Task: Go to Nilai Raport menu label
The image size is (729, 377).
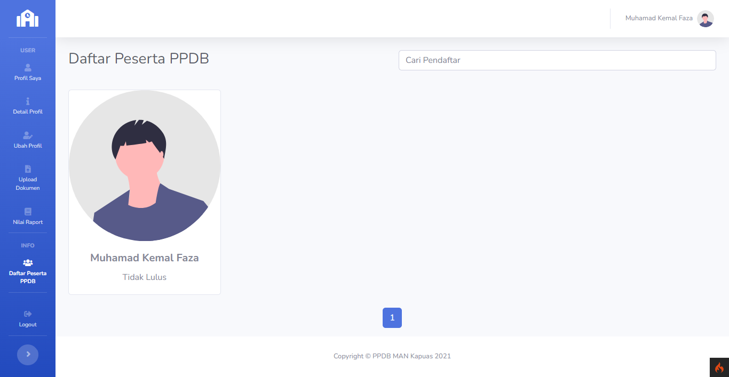Action: click(28, 222)
